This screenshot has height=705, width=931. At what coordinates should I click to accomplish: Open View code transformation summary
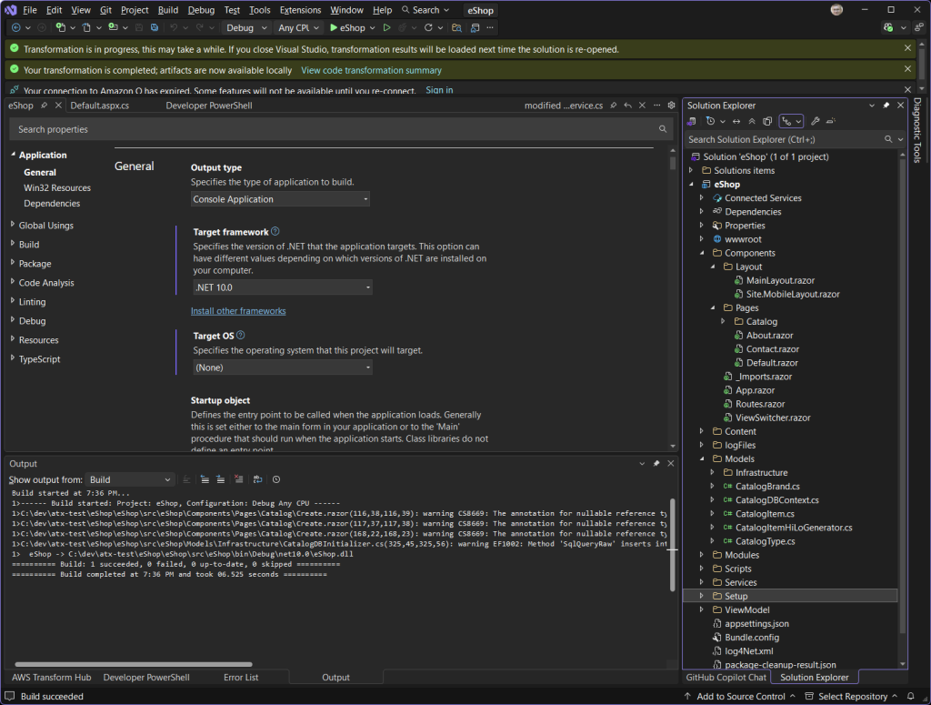(x=371, y=69)
